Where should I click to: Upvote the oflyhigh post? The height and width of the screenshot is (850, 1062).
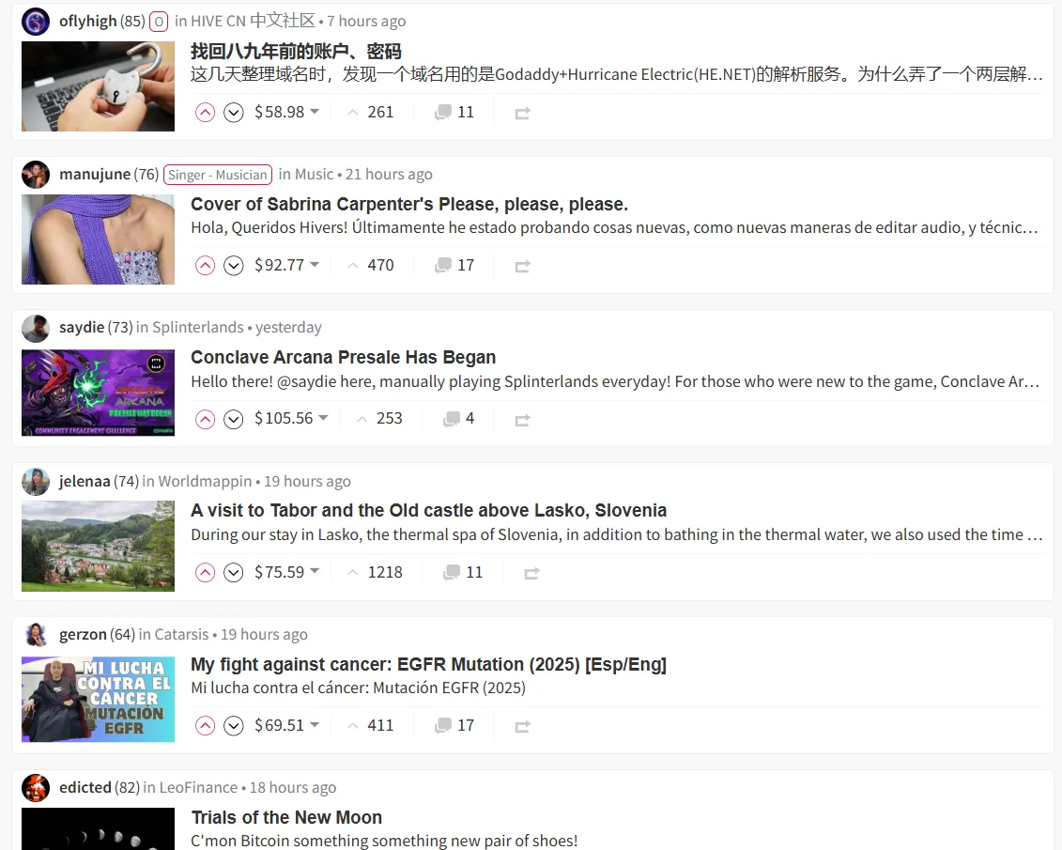[x=205, y=113]
